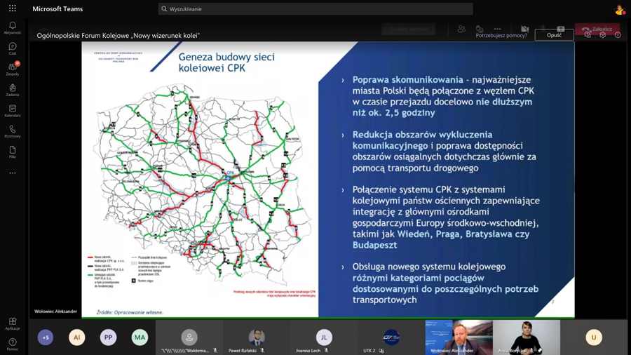Image resolution: width=631 pixels, height=355 pixels.
Task: Select Anna Borycka video tile
Action: (x=527, y=337)
